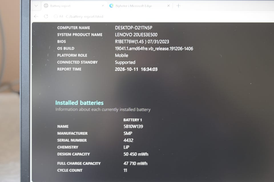Click the 'SERIAL NUMBER' label
Screen dimensions: 274x182
[x=72, y=140]
